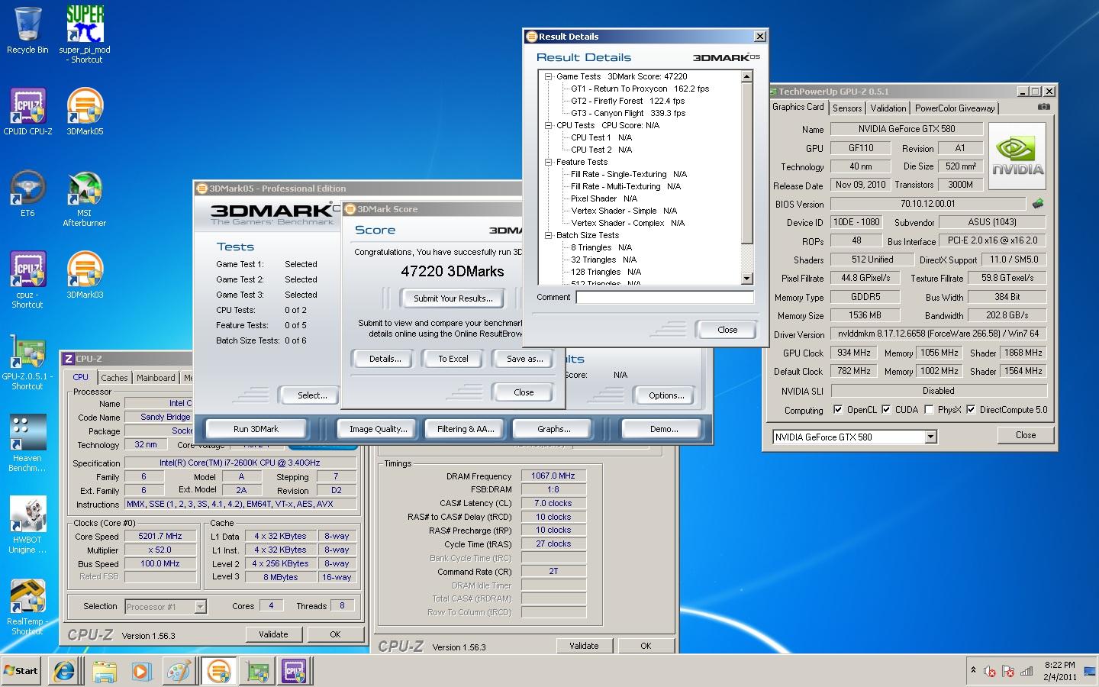Switch to the Caches tab in CPU-Z
1099x687 pixels.
point(114,378)
